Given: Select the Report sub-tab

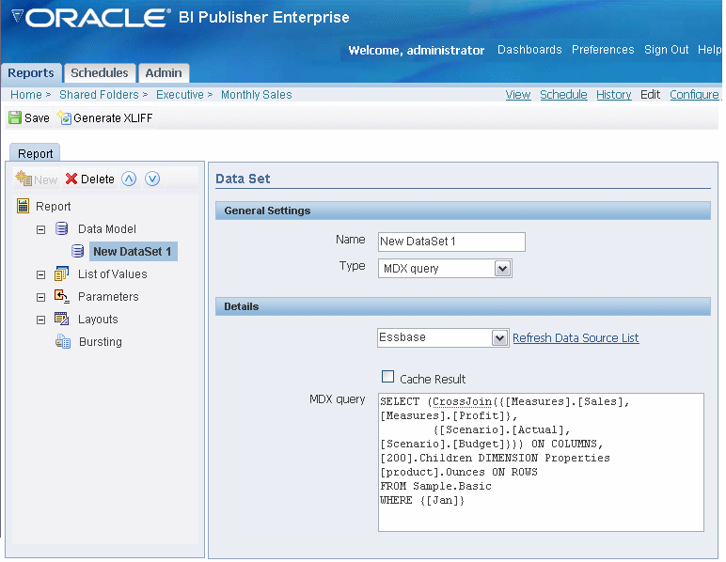Looking at the screenshot, I should point(35,153).
